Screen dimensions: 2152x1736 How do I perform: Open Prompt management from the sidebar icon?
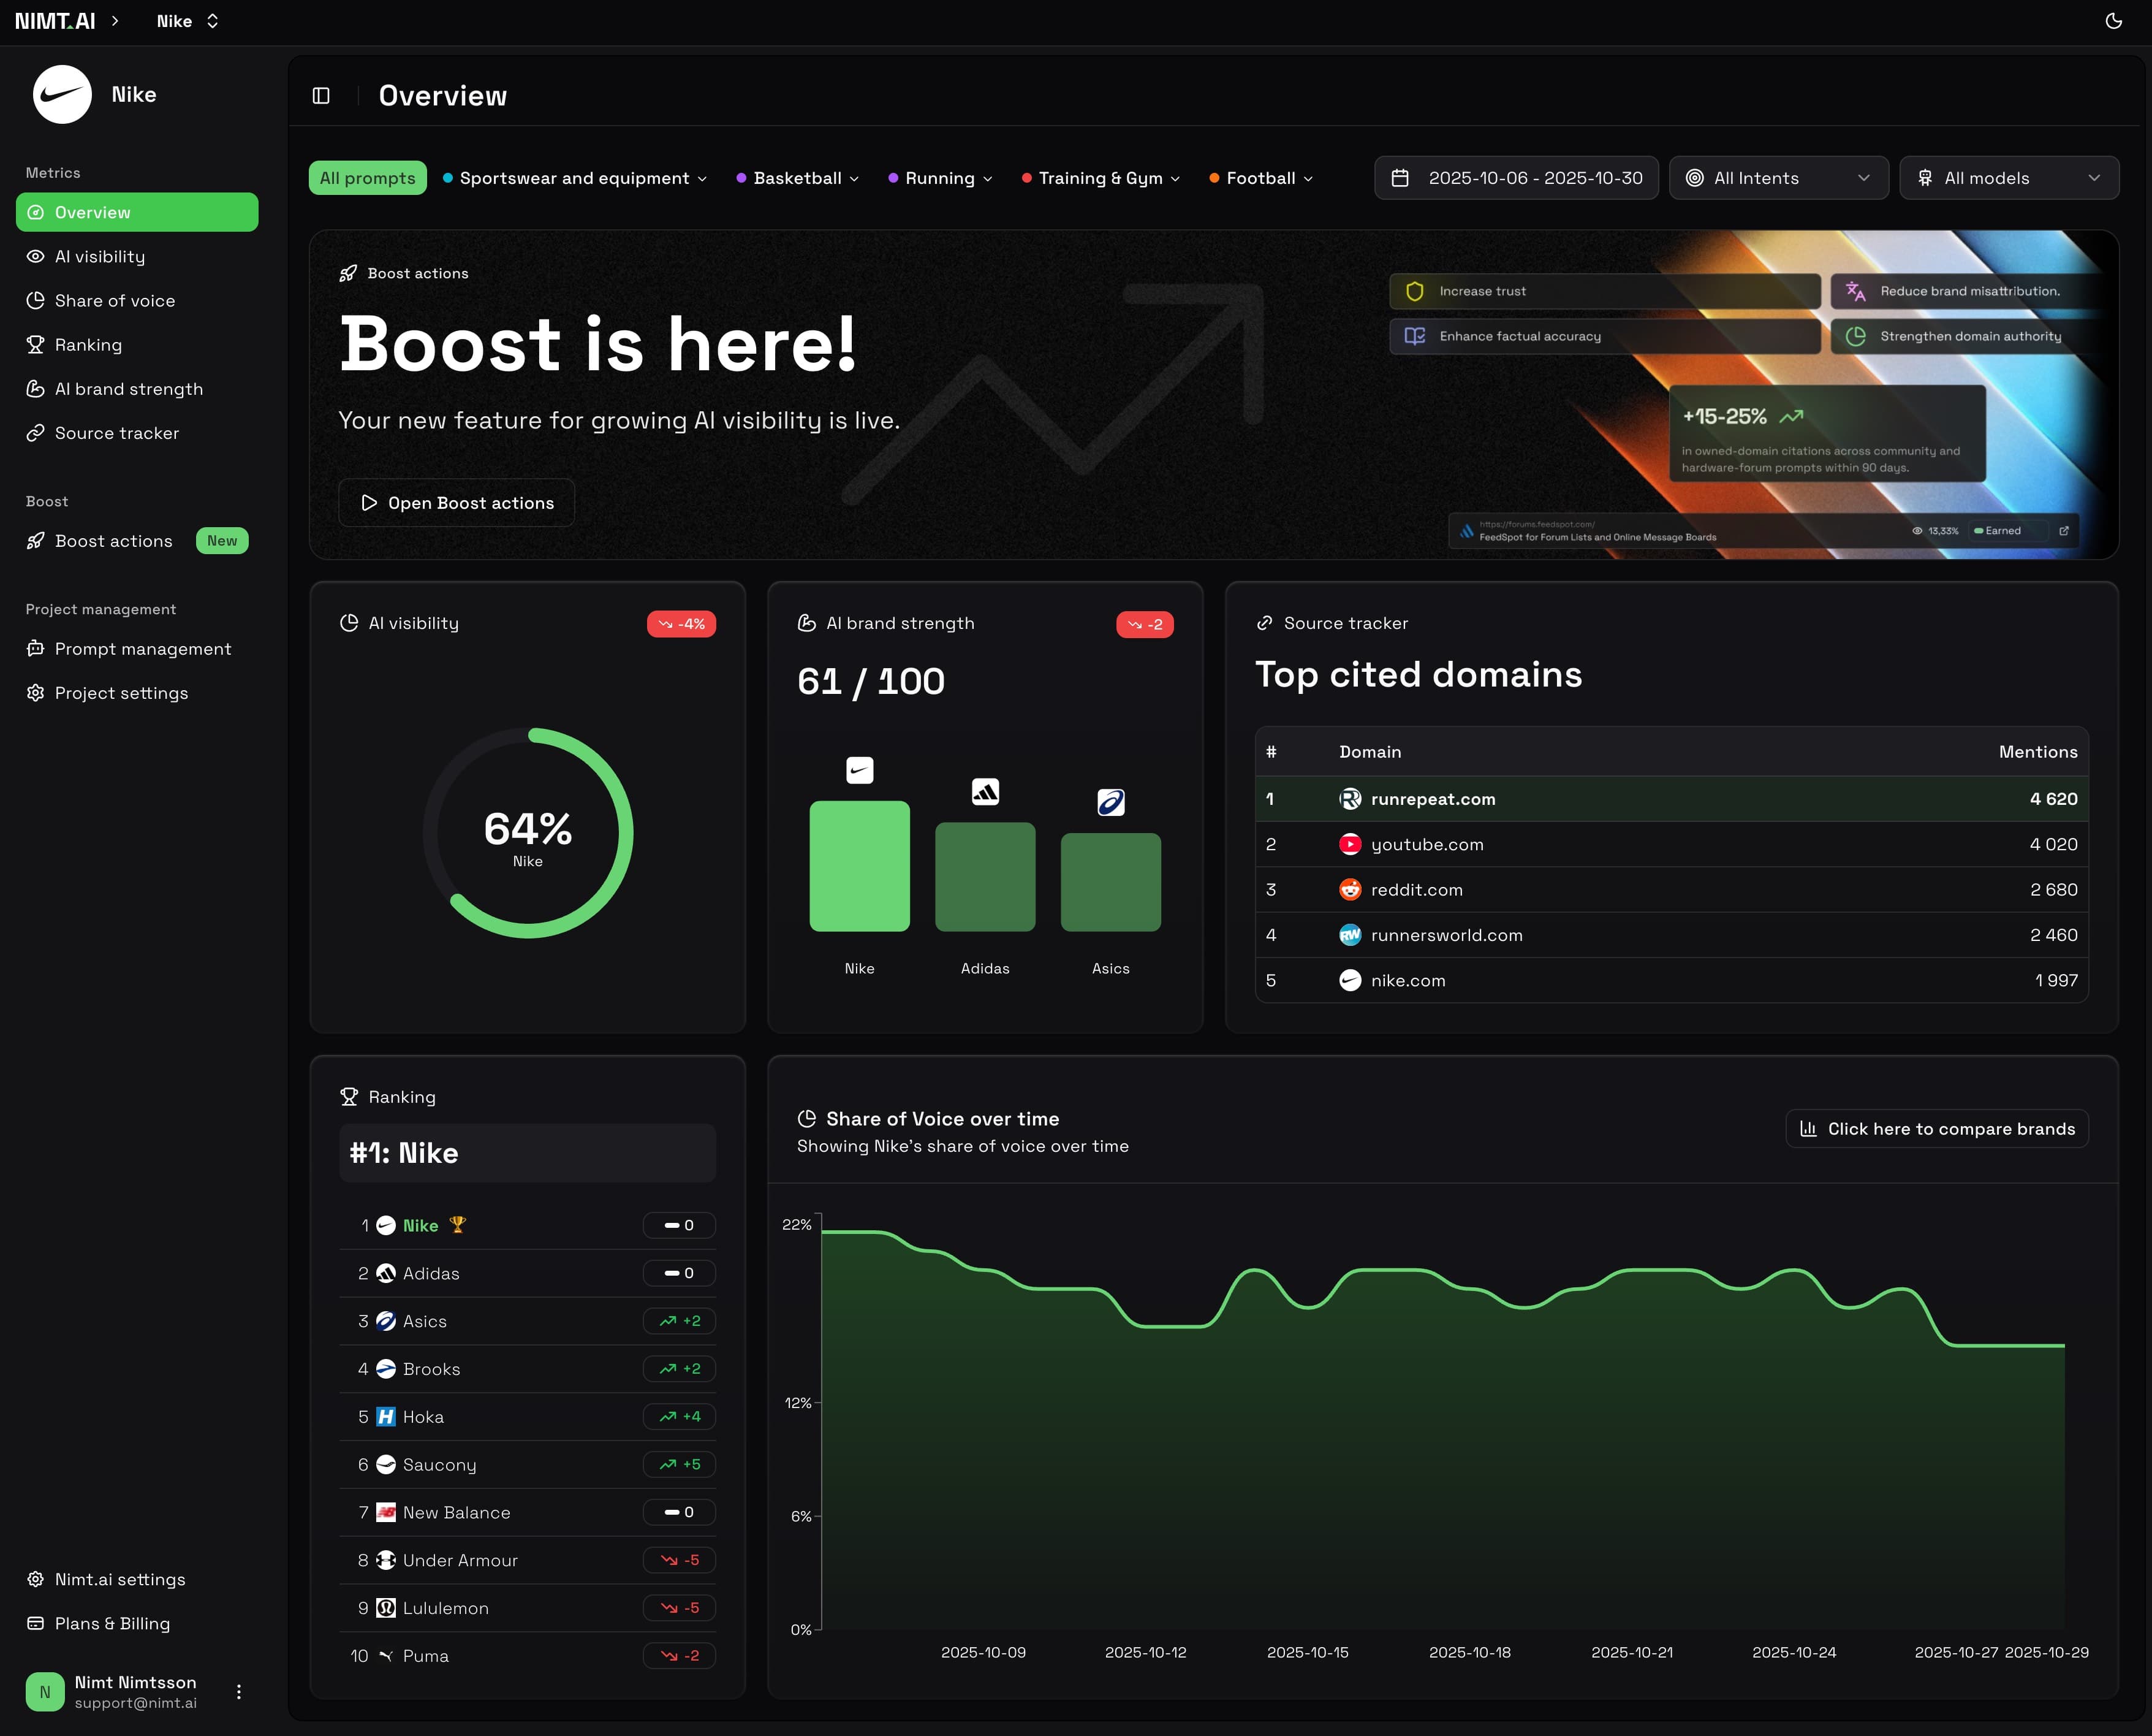point(36,649)
